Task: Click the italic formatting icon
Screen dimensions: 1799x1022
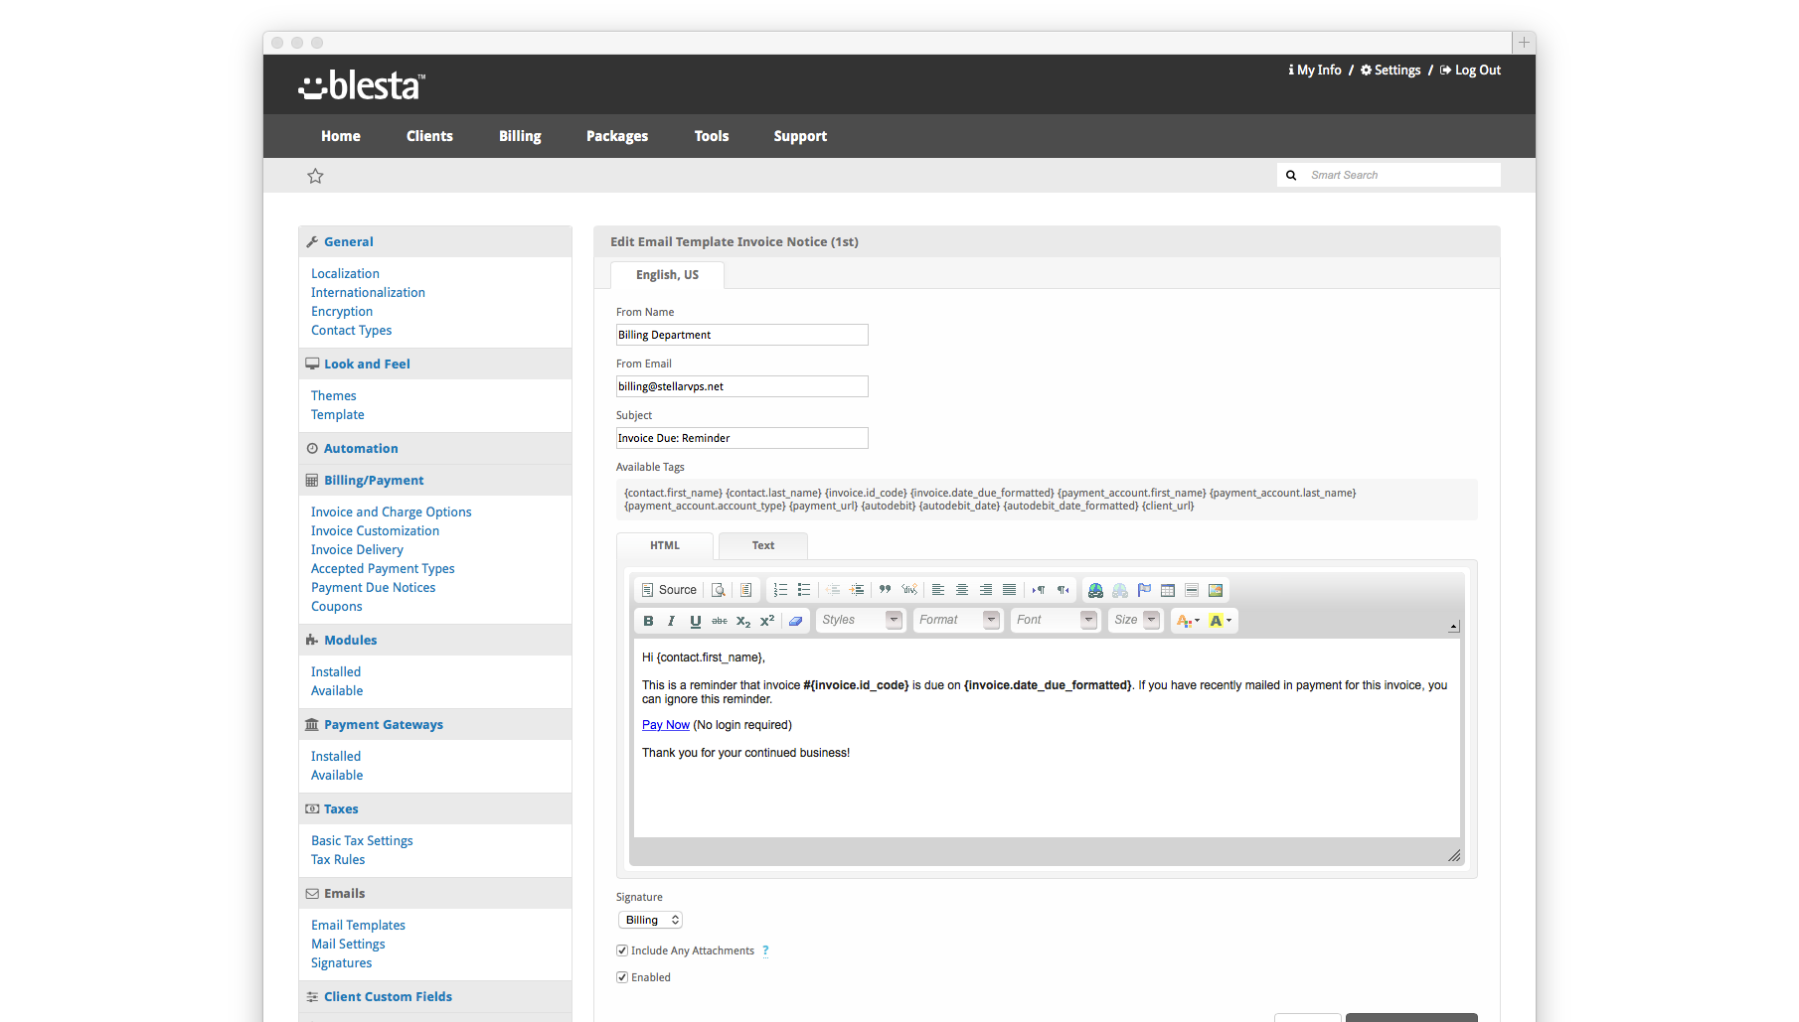Action: 672,621
